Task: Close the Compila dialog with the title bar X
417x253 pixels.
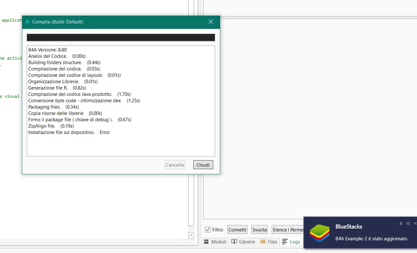Action: click(211, 22)
